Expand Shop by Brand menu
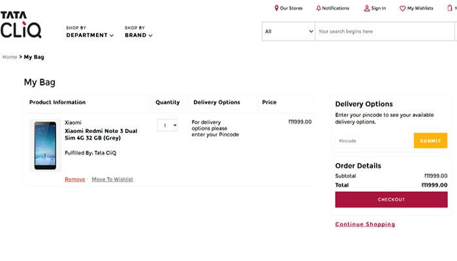This screenshot has width=457, height=261. click(x=138, y=32)
